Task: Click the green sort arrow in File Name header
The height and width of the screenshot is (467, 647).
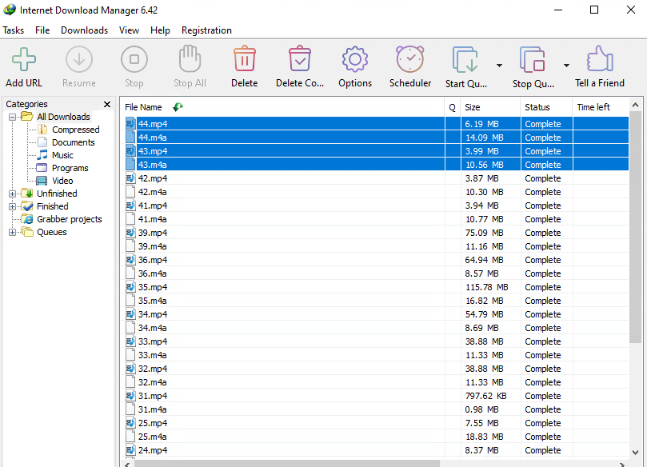Action: 178,107
